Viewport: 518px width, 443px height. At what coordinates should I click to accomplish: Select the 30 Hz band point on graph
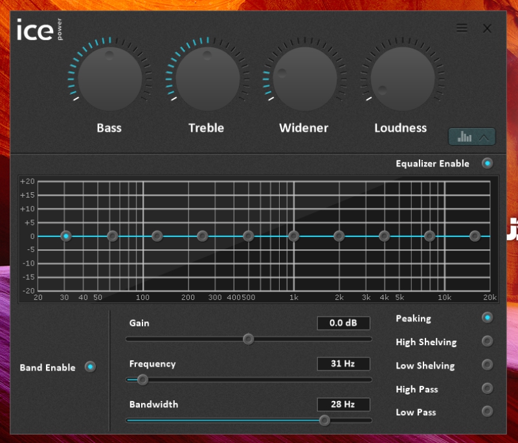click(65, 236)
